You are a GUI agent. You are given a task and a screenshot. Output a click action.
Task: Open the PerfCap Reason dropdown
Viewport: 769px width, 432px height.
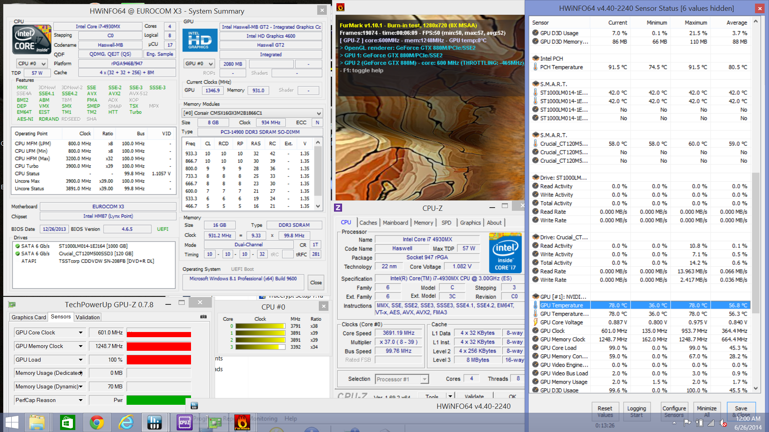[81, 400]
